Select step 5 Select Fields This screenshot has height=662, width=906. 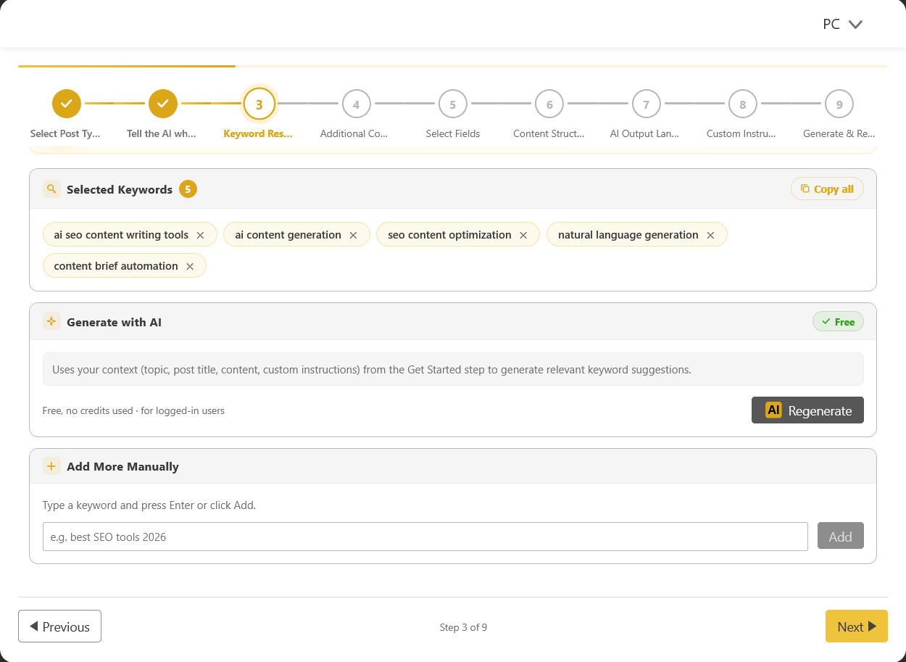452,104
